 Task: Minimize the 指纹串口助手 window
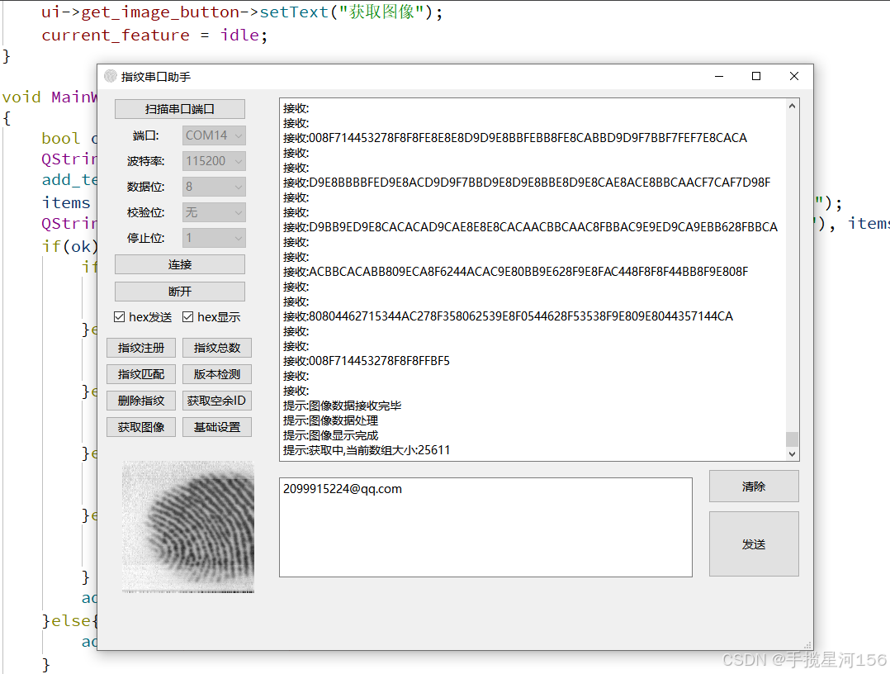point(718,76)
